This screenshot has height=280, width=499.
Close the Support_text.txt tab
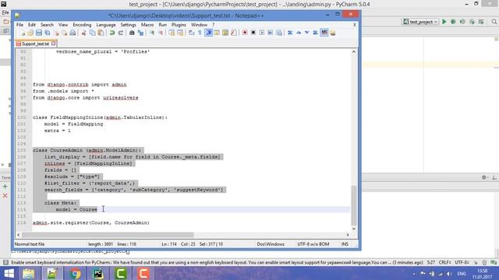54,44
